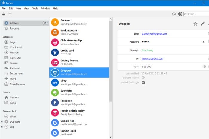Add a new item with plus icon

click(x=10, y=14)
